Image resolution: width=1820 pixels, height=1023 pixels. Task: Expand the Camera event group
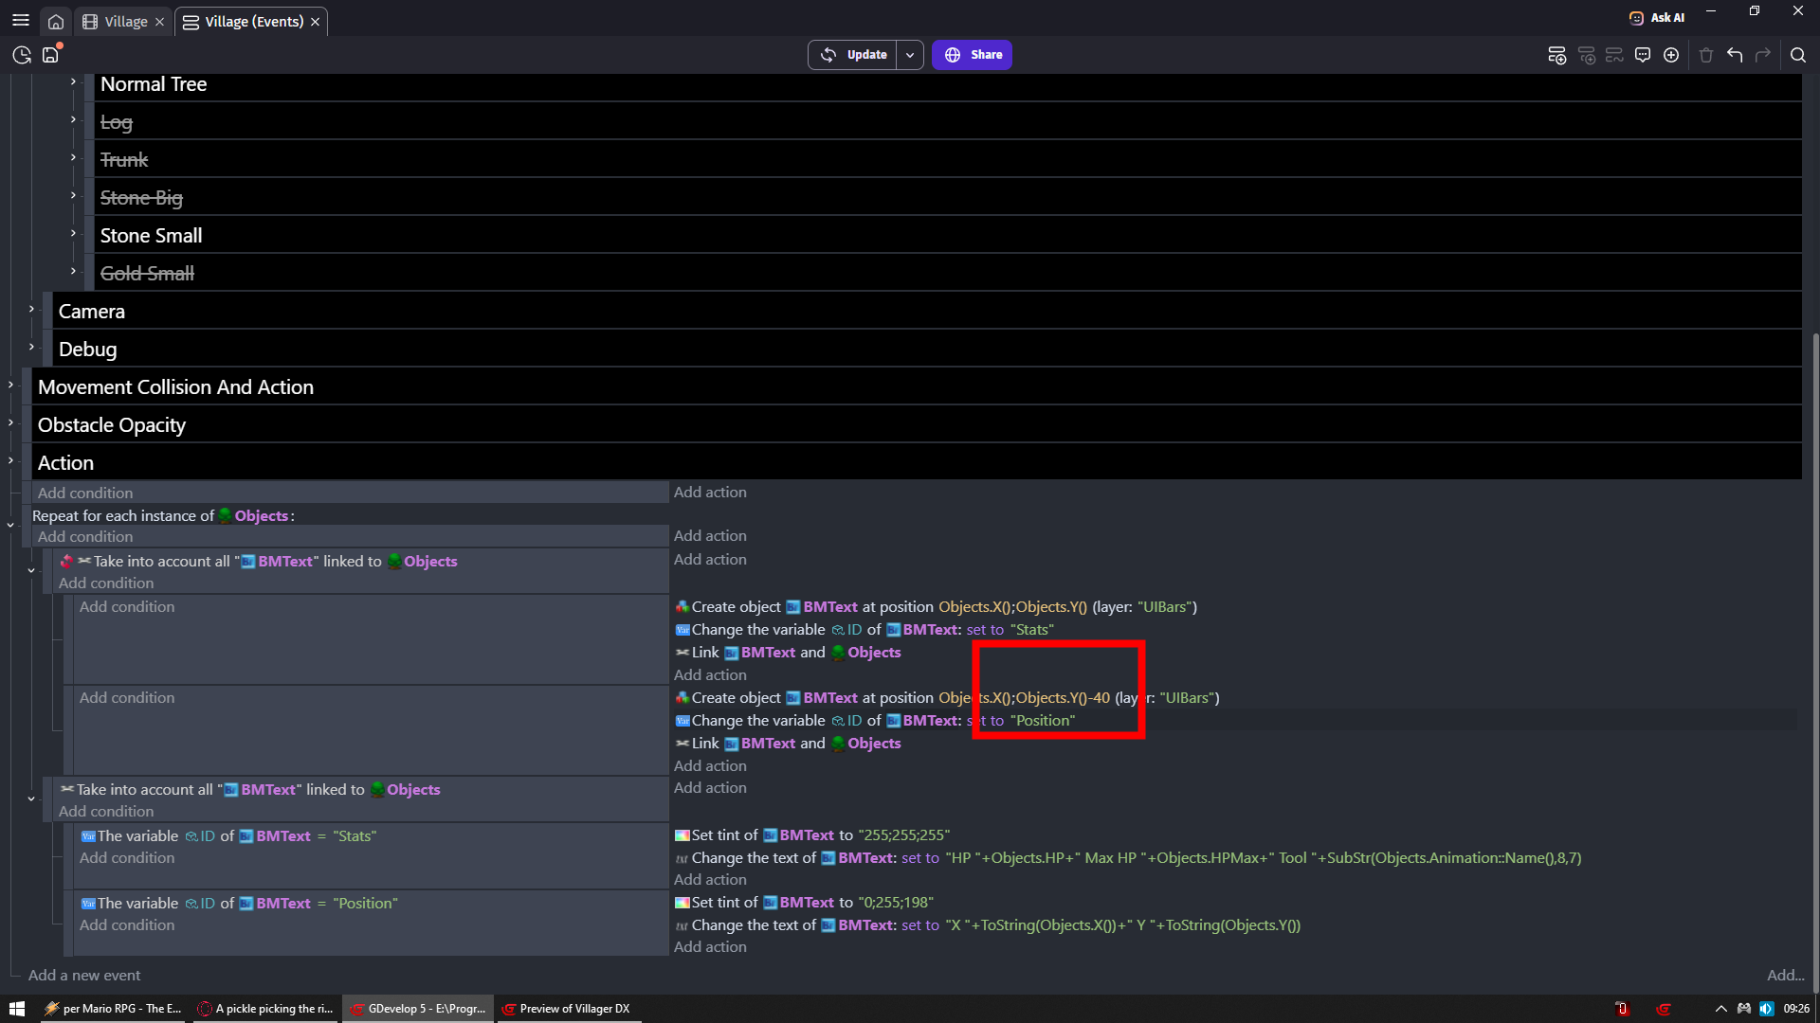(31, 308)
